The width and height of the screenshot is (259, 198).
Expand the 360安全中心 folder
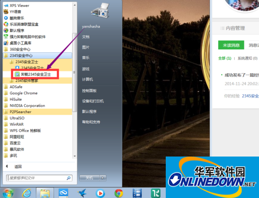pos(37,49)
